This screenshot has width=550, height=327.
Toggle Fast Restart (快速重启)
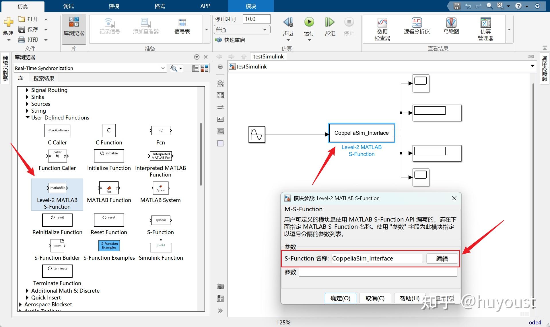[231, 40]
